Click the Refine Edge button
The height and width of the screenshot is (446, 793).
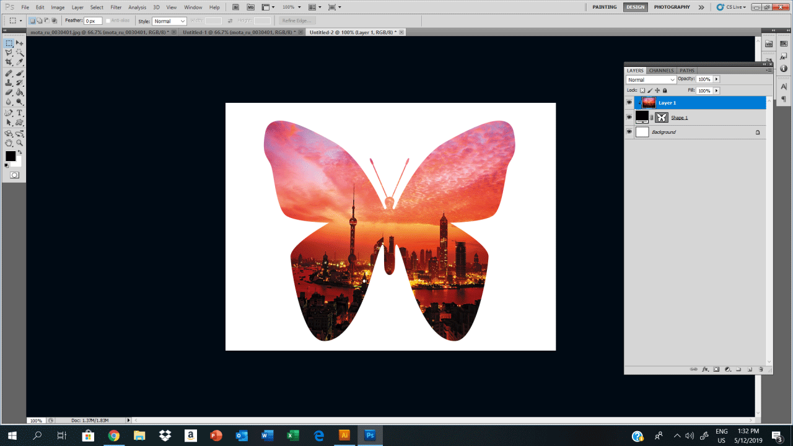click(x=296, y=20)
